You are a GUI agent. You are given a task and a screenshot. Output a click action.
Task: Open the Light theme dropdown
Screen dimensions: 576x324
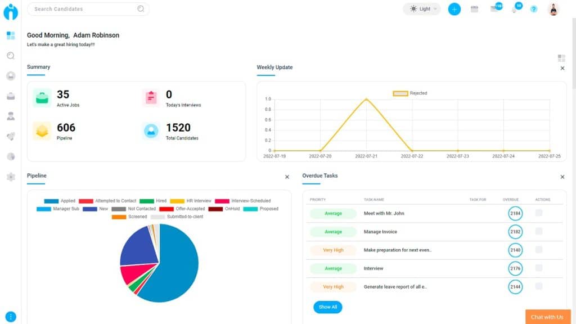(x=422, y=9)
